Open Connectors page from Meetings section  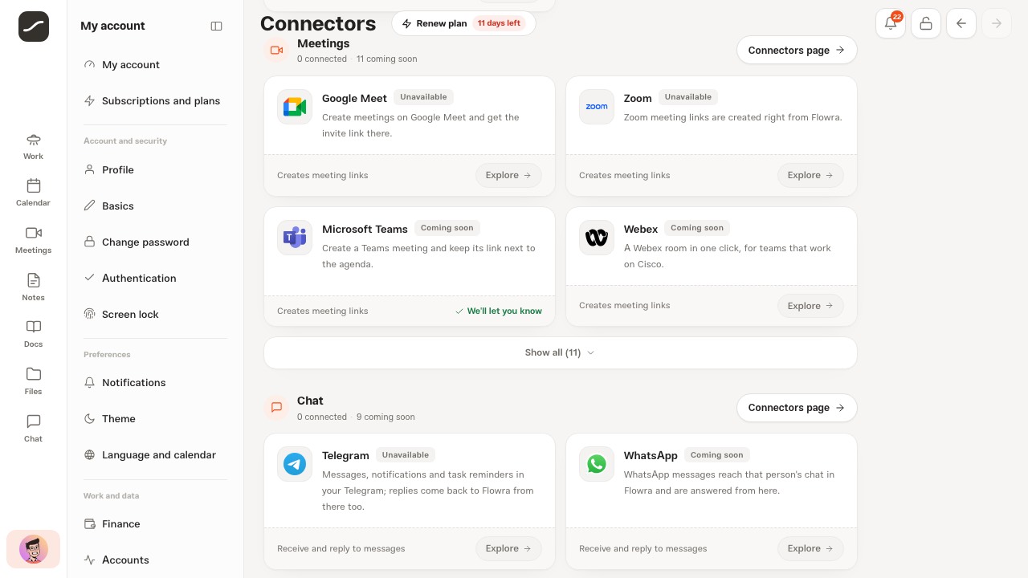797,50
